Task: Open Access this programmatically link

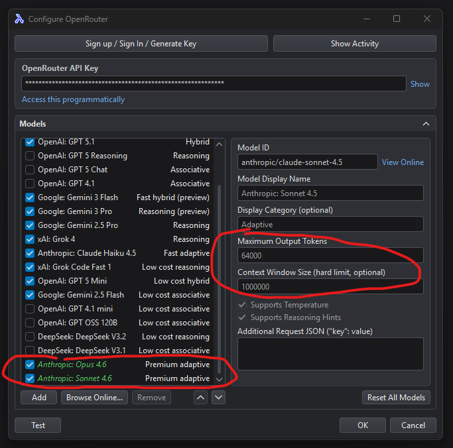Action: coord(73,99)
